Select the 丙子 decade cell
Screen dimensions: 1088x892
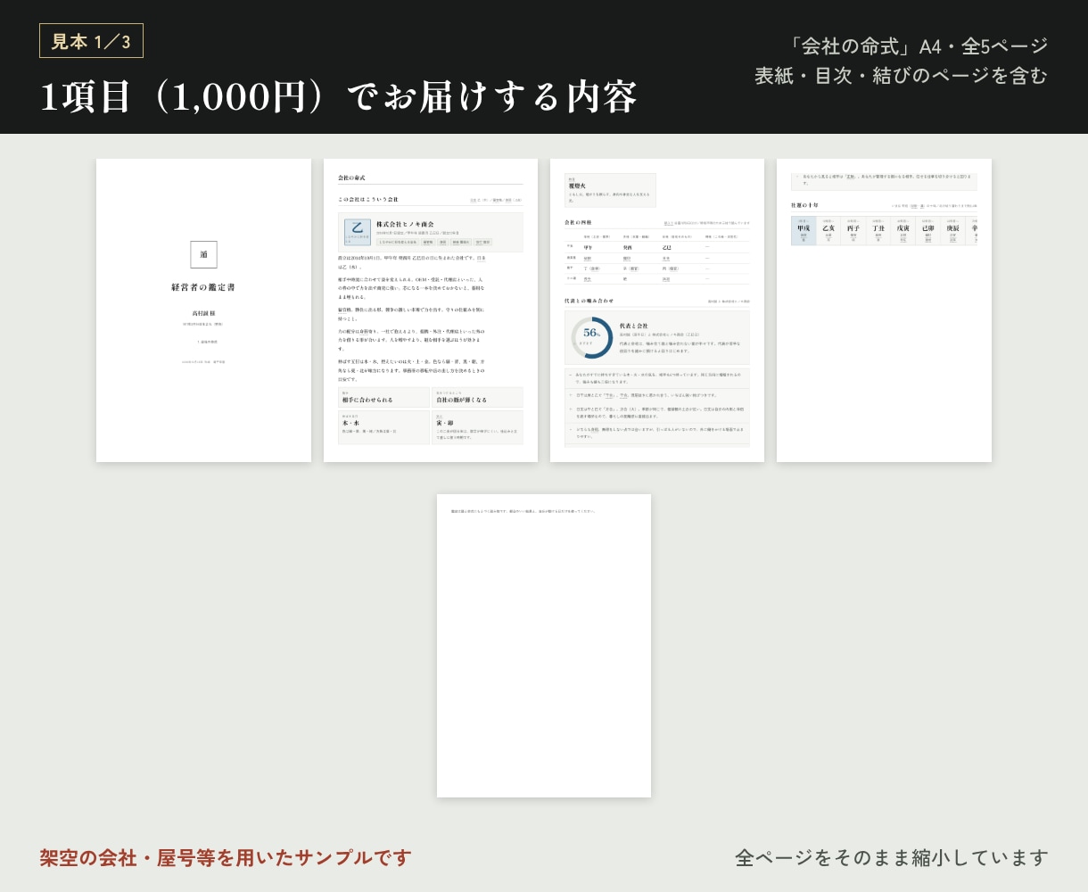(x=853, y=231)
